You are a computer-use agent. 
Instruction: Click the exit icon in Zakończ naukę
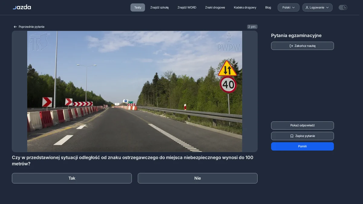(291, 46)
